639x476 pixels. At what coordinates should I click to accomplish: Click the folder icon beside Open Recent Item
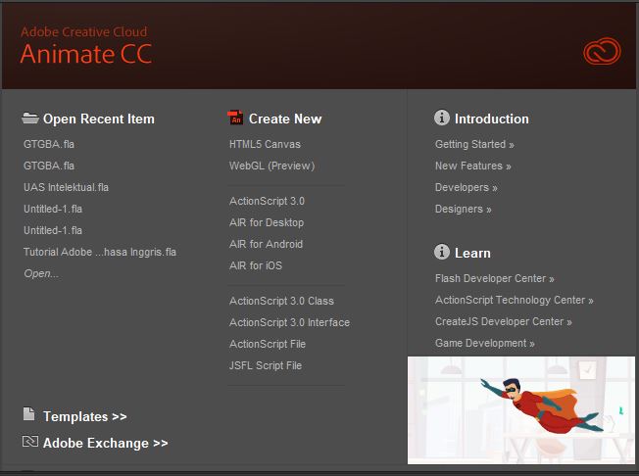click(x=30, y=119)
